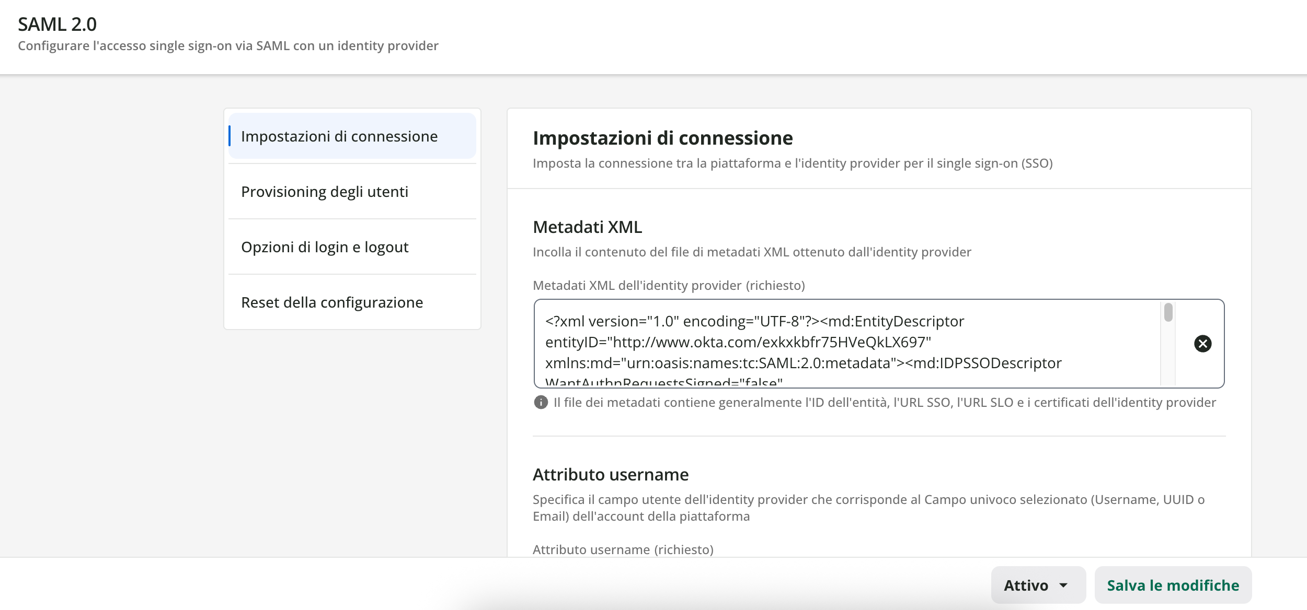Click the Attributo username (richiesto) label
This screenshot has width=1307, height=610.
[623, 549]
